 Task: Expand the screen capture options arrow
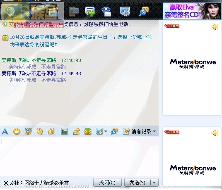pos(106,131)
